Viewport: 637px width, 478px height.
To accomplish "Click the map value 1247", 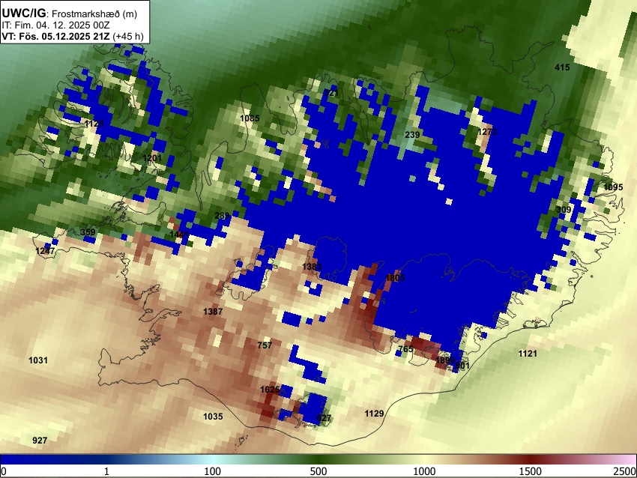I will click(45, 251).
